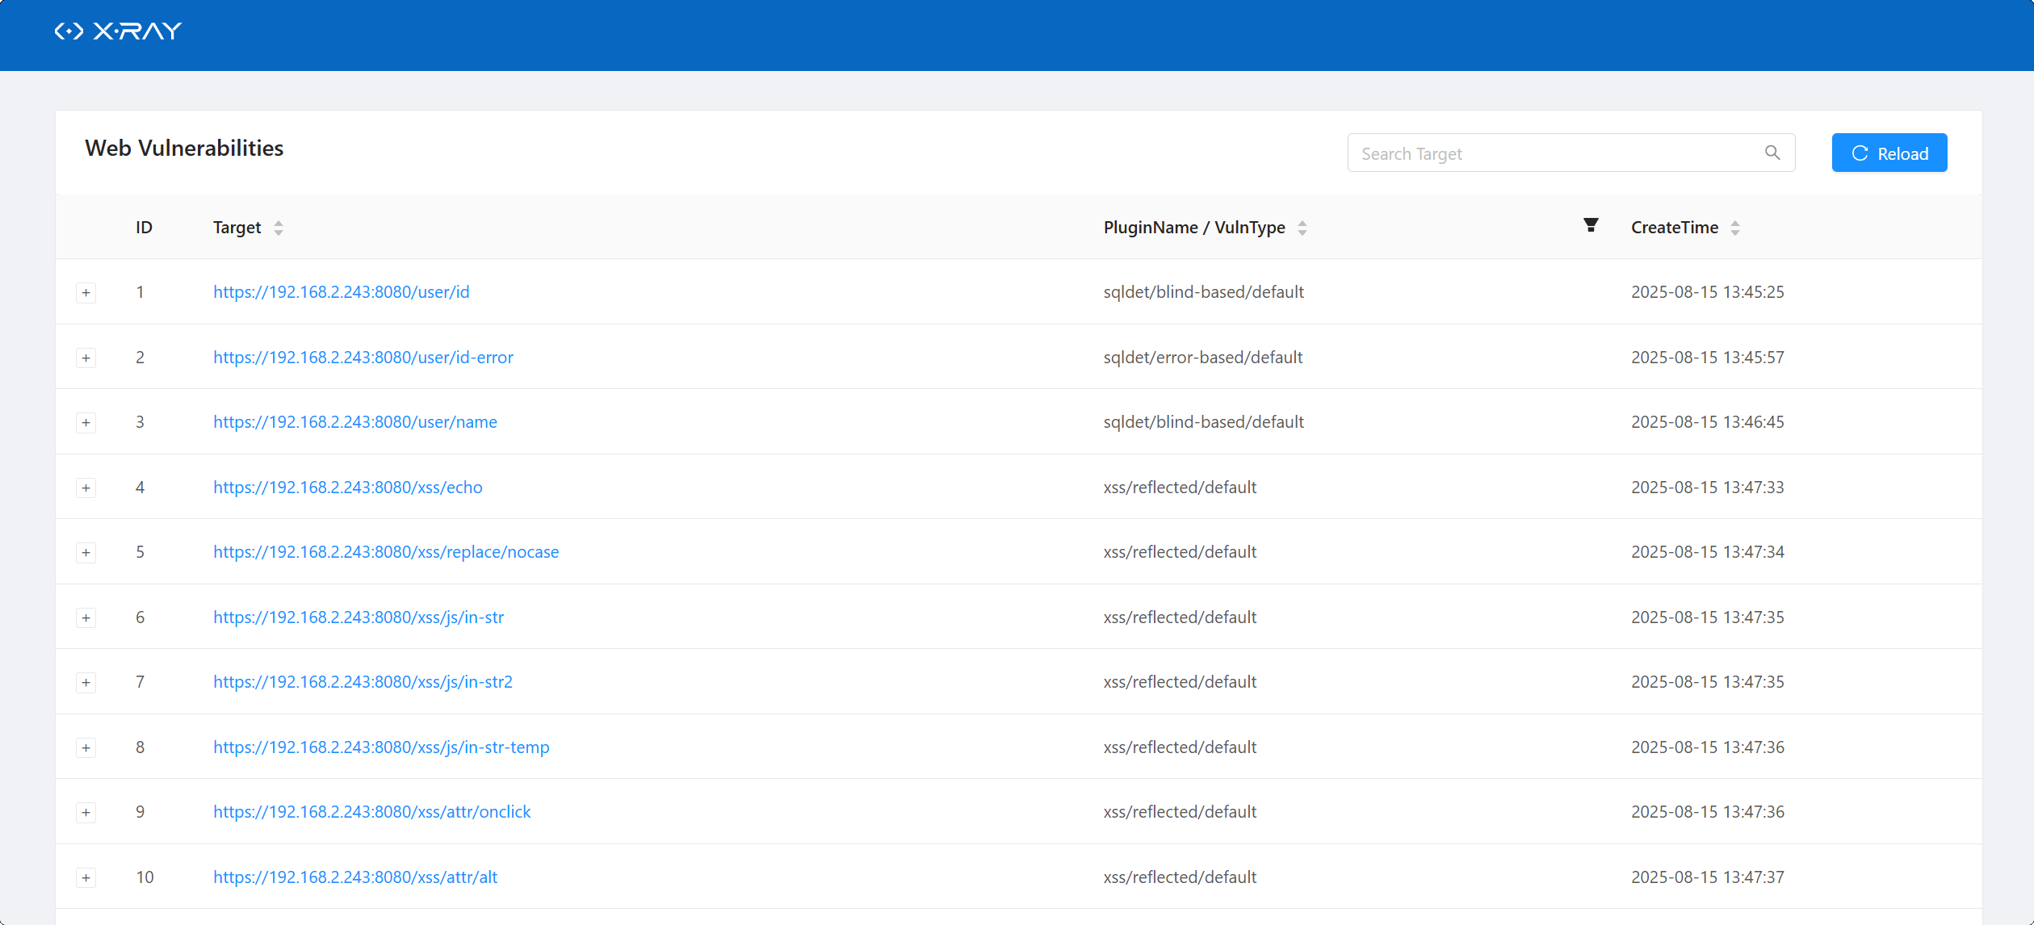2034x925 pixels.
Task: Focus the Search Target input field
Action: click(x=1554, y=153)
